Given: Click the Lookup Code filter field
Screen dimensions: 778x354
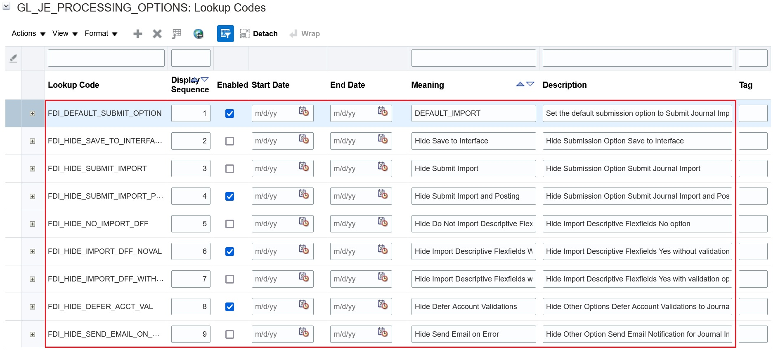Looking at the screenshot, I should point(106,58).
